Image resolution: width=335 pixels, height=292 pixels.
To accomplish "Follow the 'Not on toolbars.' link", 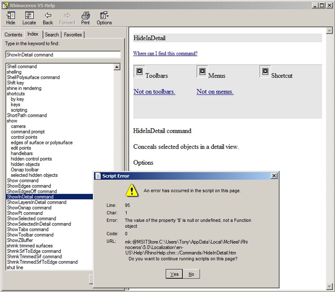I will [155, 92].
